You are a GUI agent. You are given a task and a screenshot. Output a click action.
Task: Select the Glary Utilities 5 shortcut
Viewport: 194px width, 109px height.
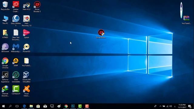16,21
